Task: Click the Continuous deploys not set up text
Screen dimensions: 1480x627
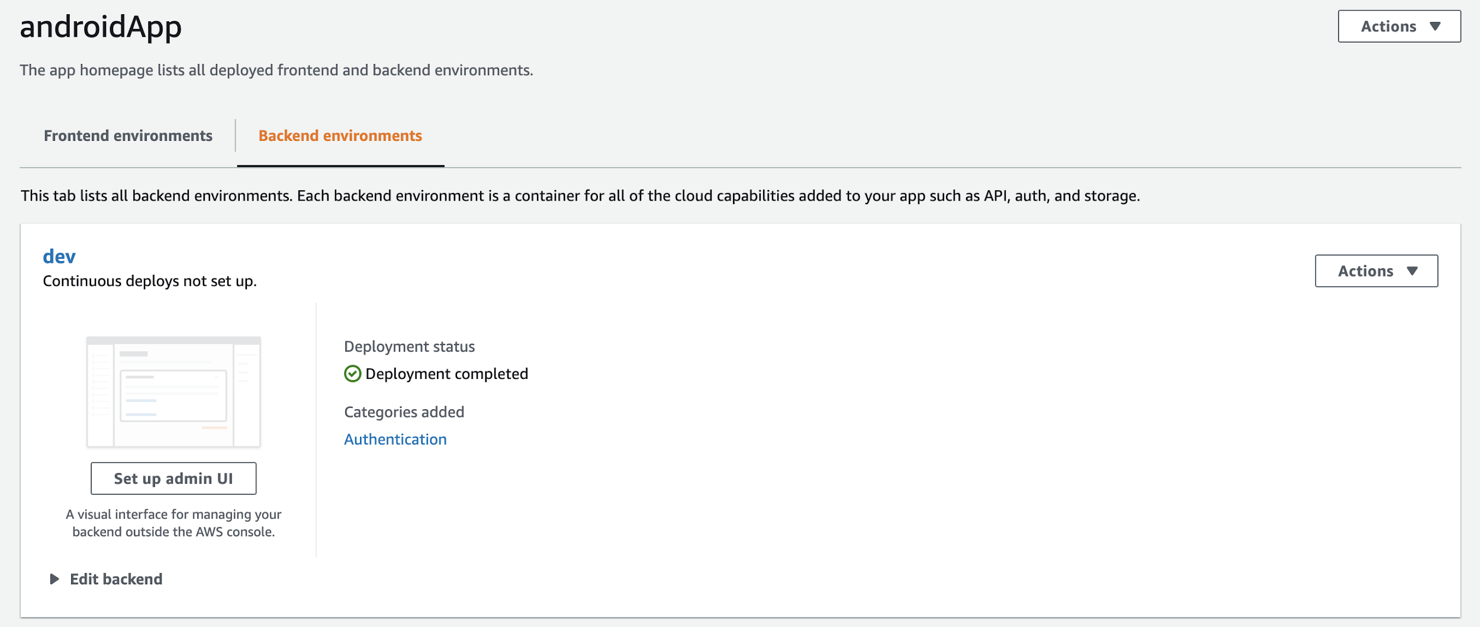Action: [150, 281]
